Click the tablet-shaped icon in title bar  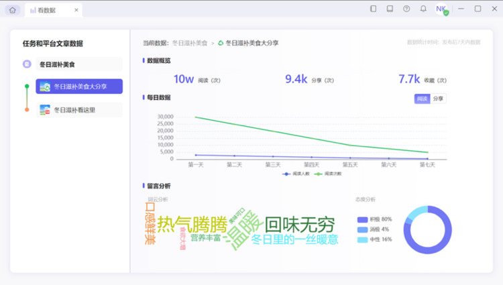pyautogui.click(x=390, y=9)
